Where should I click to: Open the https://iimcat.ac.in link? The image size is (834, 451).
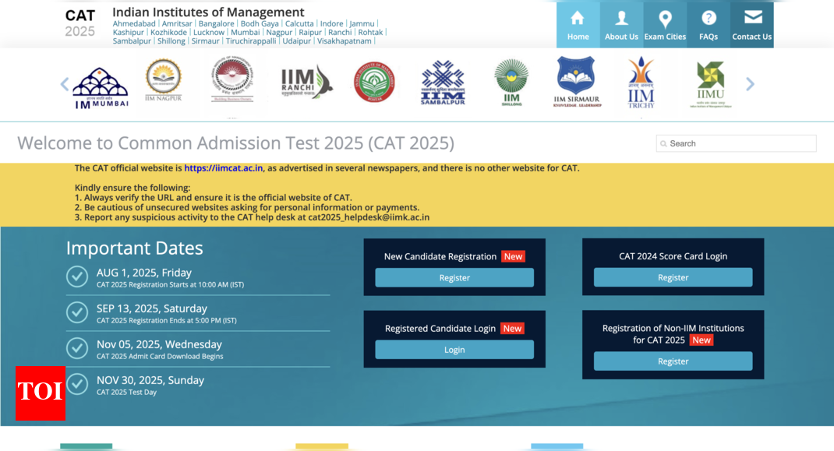(x=224, y=168)
